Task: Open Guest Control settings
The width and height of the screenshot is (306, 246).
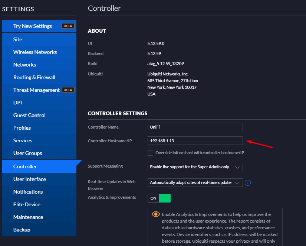Action: [x=39, y=115]
